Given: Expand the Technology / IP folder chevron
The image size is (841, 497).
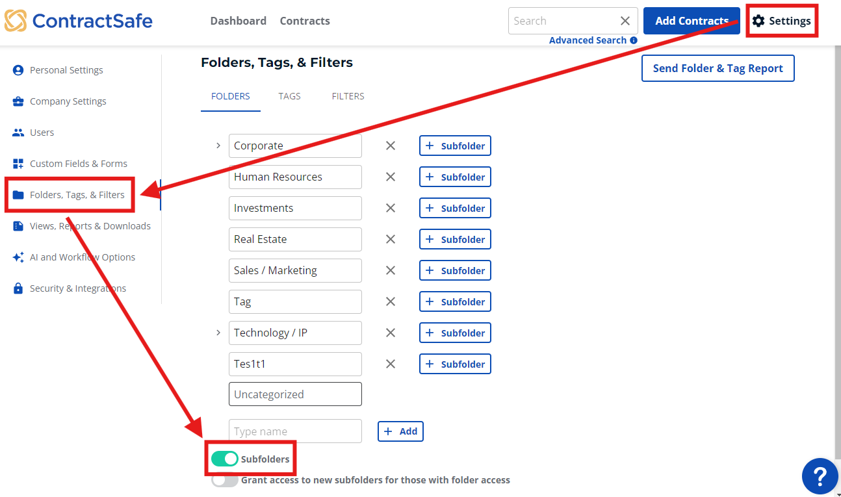Looking at the screenshot, I should pos(218,333).
